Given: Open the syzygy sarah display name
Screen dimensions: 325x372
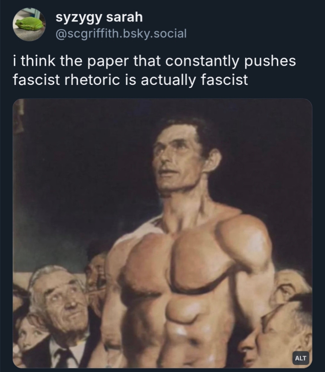Looking at the screenshot, I should tap(99, 17).
